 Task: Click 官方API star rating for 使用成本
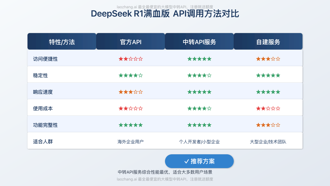(131, 108)
